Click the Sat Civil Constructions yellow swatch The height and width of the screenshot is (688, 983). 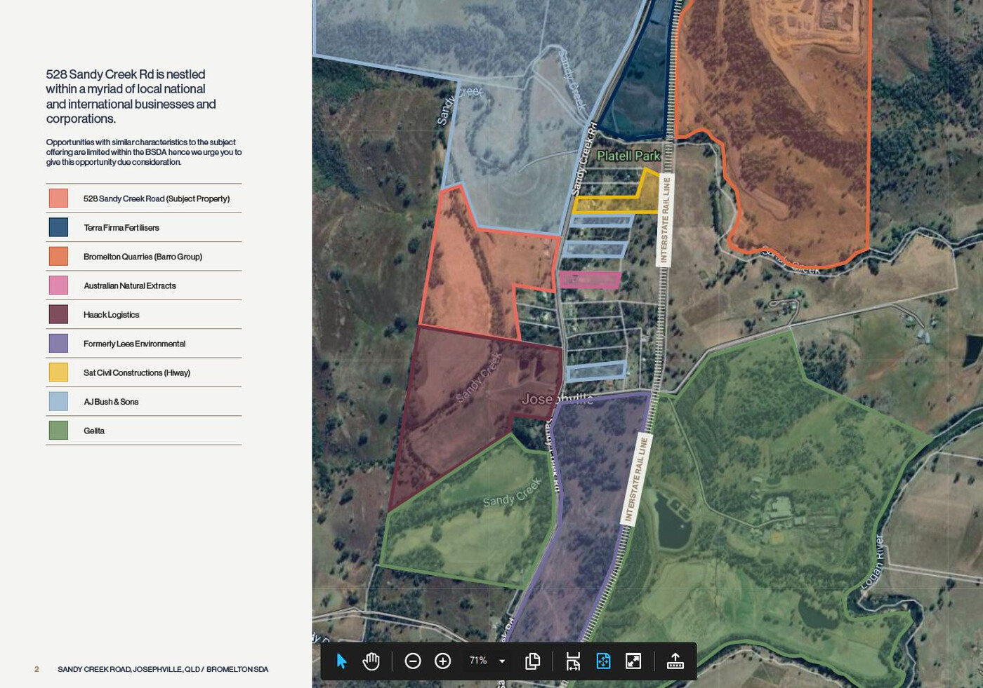tap(58, 372)
